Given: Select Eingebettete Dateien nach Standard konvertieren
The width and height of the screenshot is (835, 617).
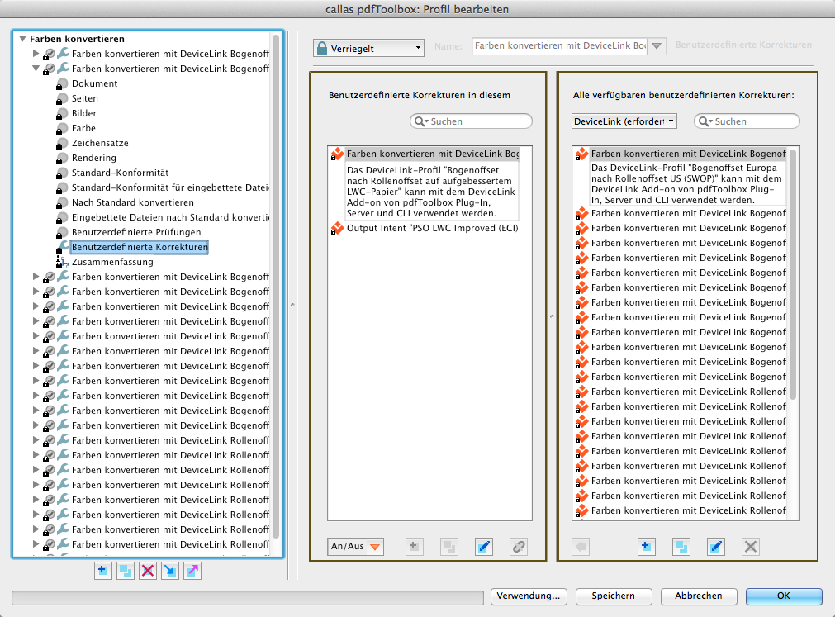Looking at the screenshot, I should click(x=170, y=218).
